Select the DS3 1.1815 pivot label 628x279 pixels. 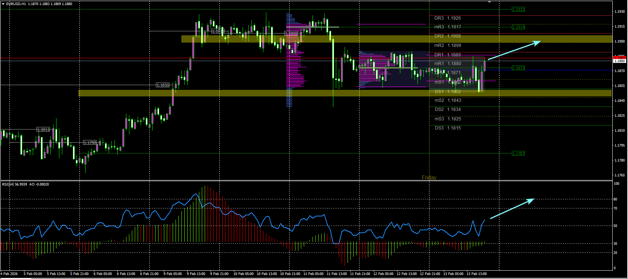pos(448,128)
